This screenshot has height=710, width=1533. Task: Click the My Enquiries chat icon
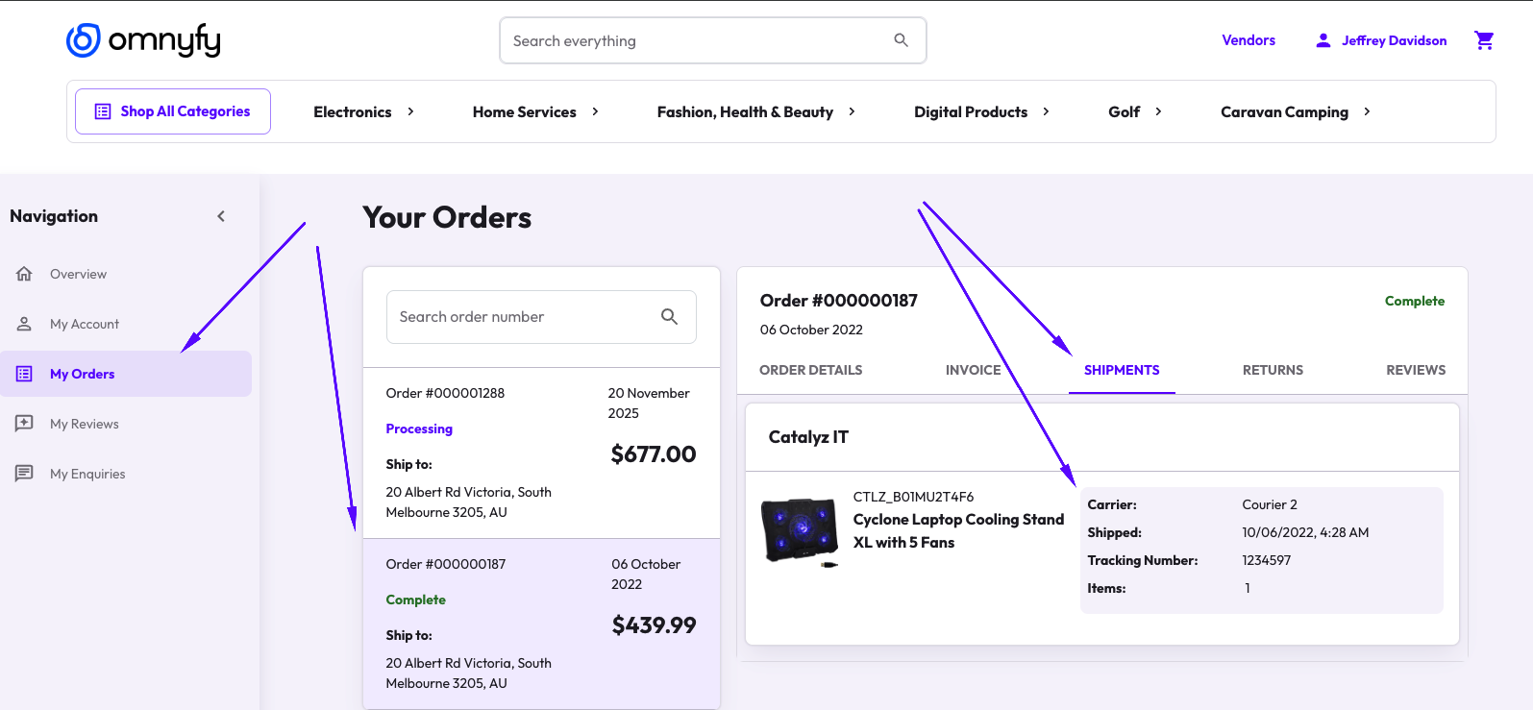(25, 474)
